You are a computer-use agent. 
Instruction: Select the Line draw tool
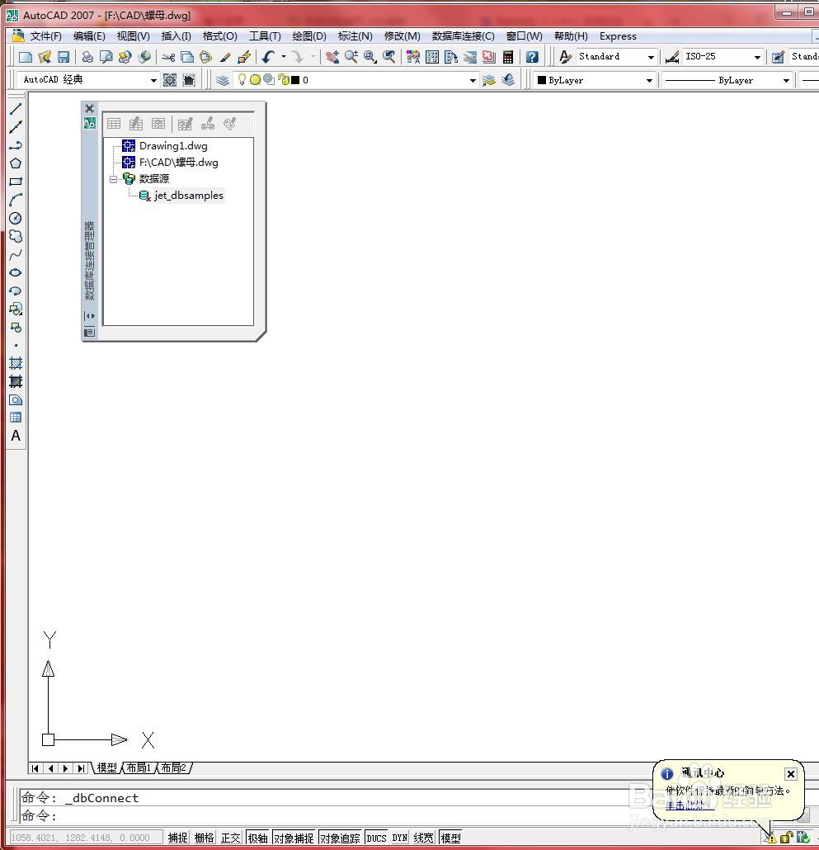click(x=16, y=109)
